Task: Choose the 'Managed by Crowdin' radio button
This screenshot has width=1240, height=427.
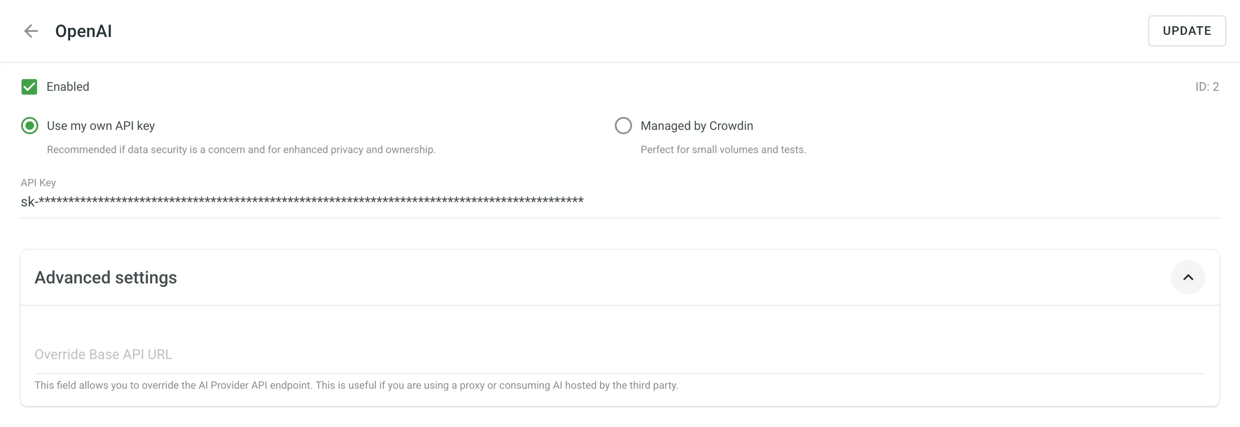Action: (x=623, y=126)
